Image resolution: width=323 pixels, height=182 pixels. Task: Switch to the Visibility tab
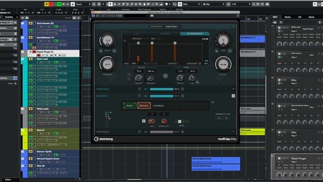9,17
